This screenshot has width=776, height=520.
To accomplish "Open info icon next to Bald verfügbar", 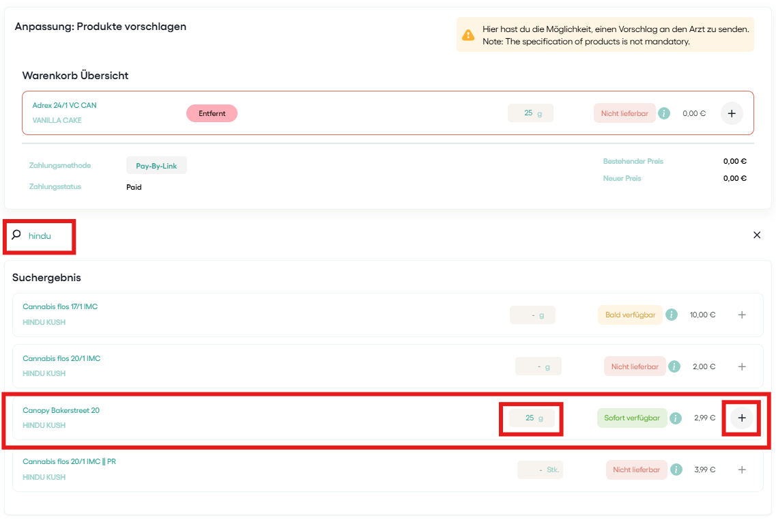I will tap(672, 315).
